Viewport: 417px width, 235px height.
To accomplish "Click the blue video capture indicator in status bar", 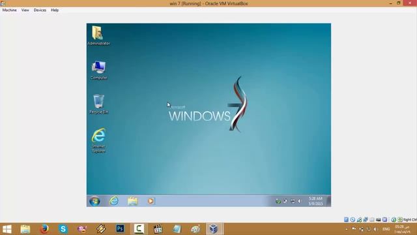I will [385, 219].
